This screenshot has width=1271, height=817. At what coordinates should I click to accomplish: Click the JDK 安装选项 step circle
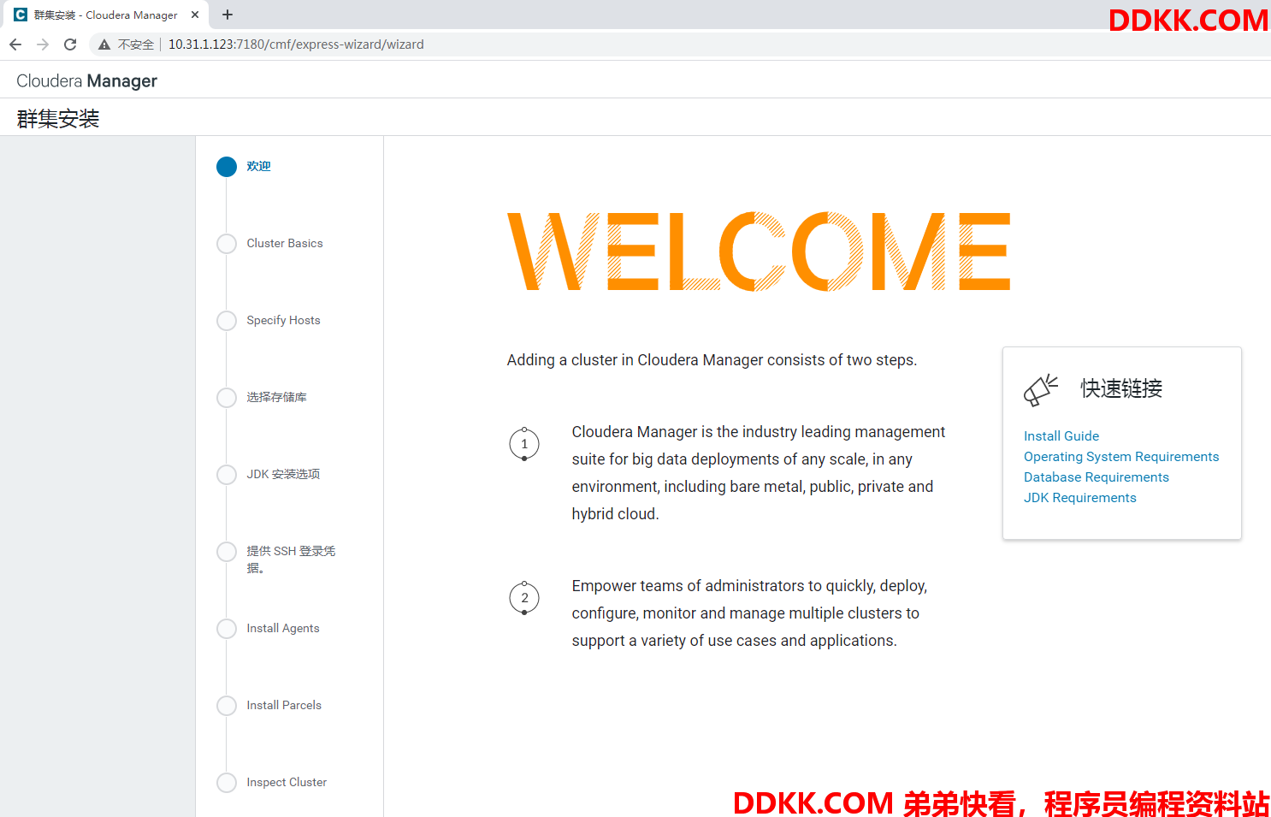coord(227,475)
